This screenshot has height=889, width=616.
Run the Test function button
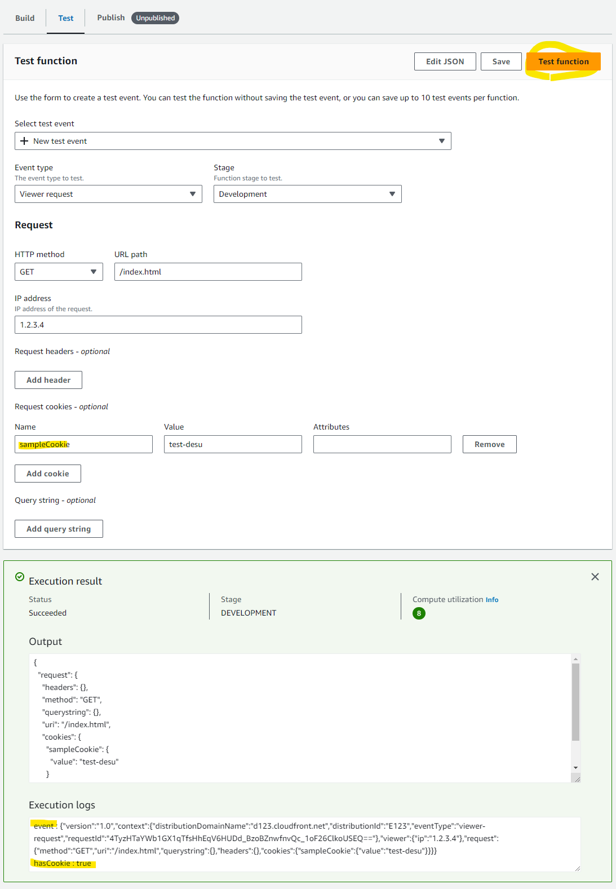coord(564,61)
